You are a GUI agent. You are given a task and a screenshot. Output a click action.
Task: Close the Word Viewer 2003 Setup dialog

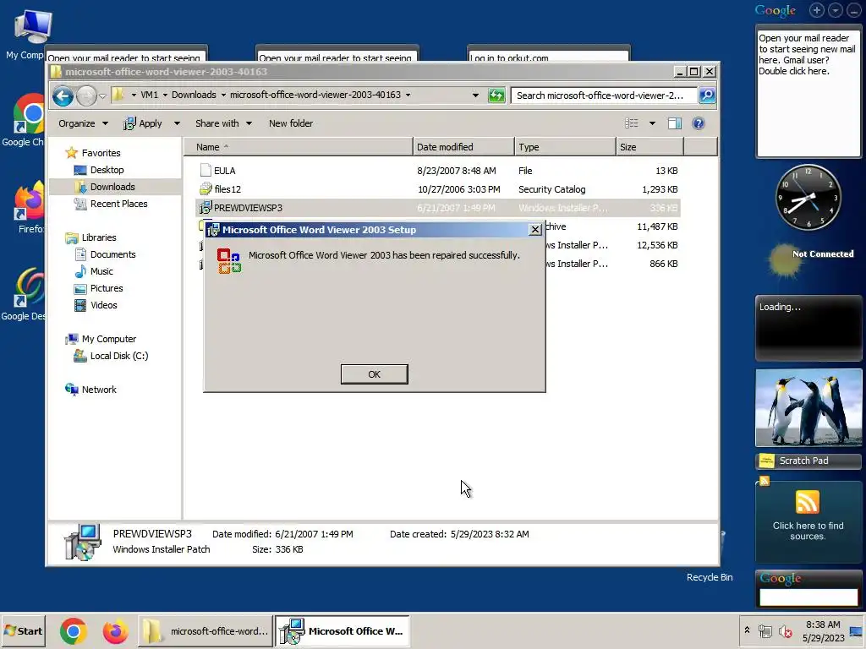click(534, 230)
